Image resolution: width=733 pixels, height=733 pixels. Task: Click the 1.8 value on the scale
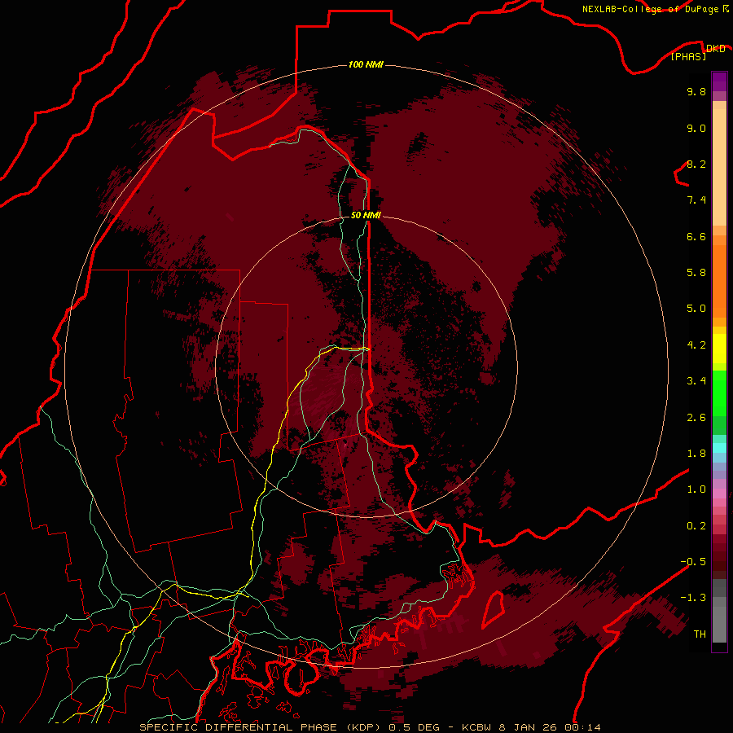pyautogui.click(x=696, y=453)
